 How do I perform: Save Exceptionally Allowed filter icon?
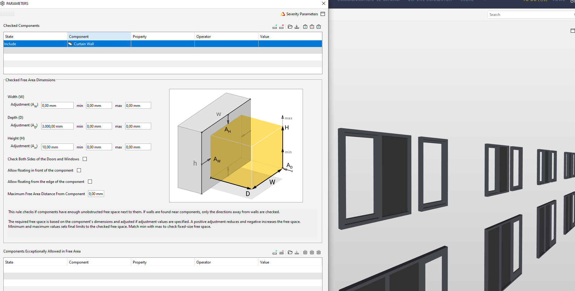coord(297,253)
